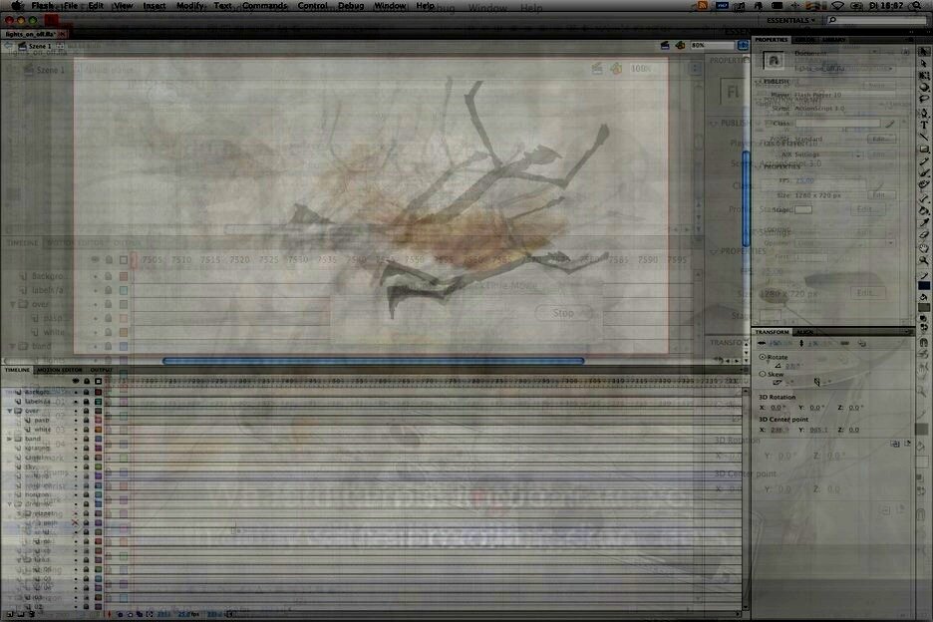Collapse the 'over' layer folder
Viewport: 933px width, 622px height.
10,411
